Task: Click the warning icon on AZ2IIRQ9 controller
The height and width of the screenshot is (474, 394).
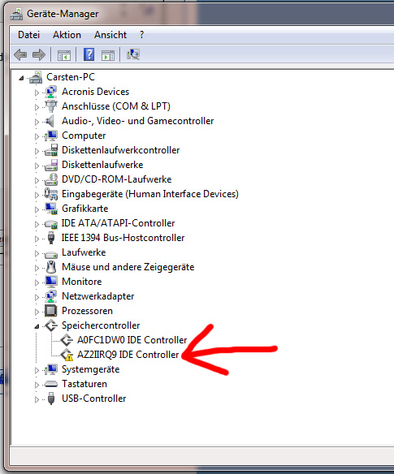Action: (x=69, y=357)
